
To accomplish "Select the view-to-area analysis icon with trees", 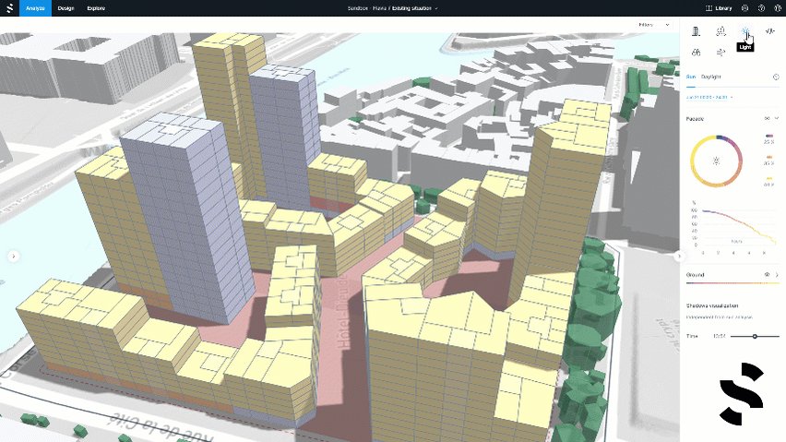I will pyautogui.click(x=720, y=31).
